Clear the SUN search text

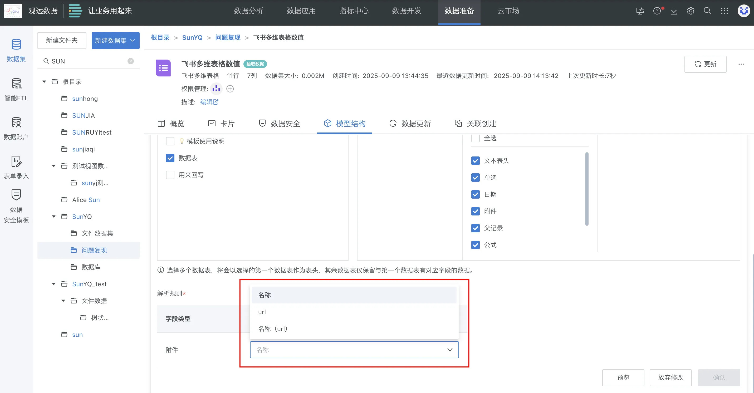coord(131,61)
